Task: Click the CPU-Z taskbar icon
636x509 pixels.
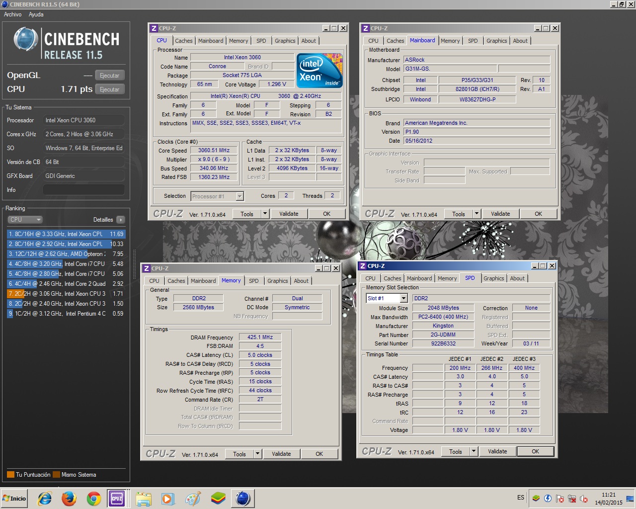Action: coord(117,499)
